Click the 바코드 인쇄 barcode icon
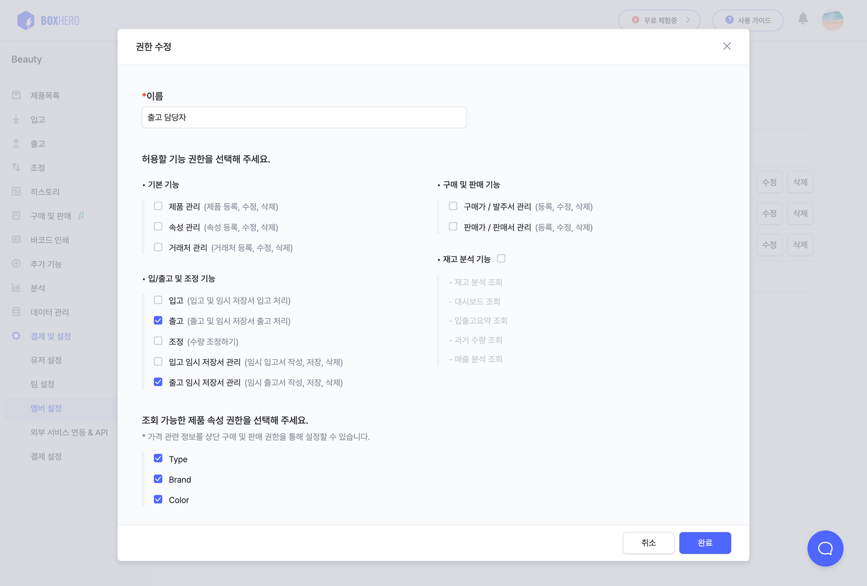 tap(16, 239)
